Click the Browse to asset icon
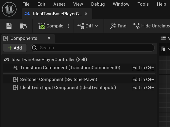This screenshot has width=170, height=127. pyautogui.click(x=23, y=26)
